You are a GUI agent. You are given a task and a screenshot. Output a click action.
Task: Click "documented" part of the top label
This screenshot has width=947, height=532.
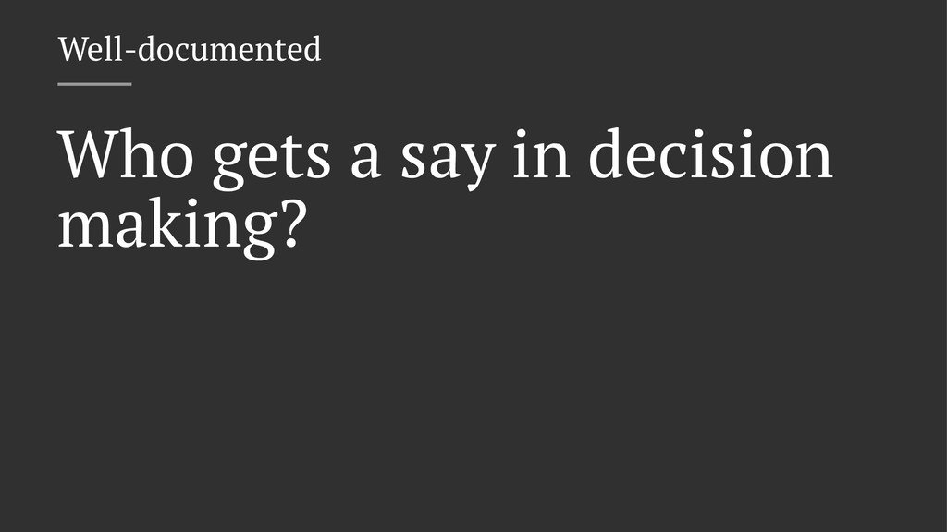pyautogui.click(x=229, y=49)
